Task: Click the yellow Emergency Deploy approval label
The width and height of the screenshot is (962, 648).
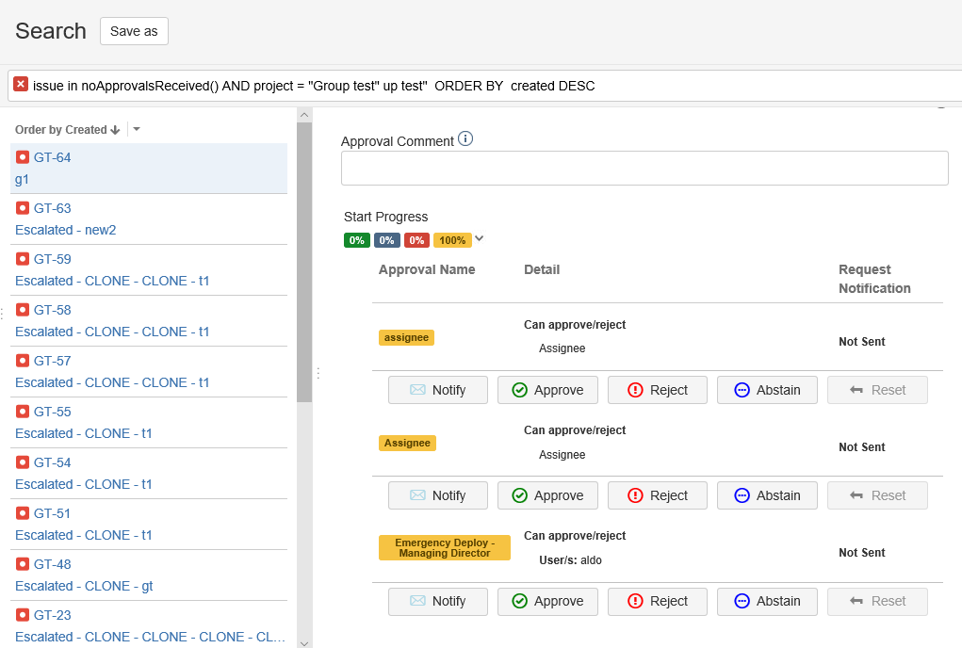Action: click(x=445, y=548)
